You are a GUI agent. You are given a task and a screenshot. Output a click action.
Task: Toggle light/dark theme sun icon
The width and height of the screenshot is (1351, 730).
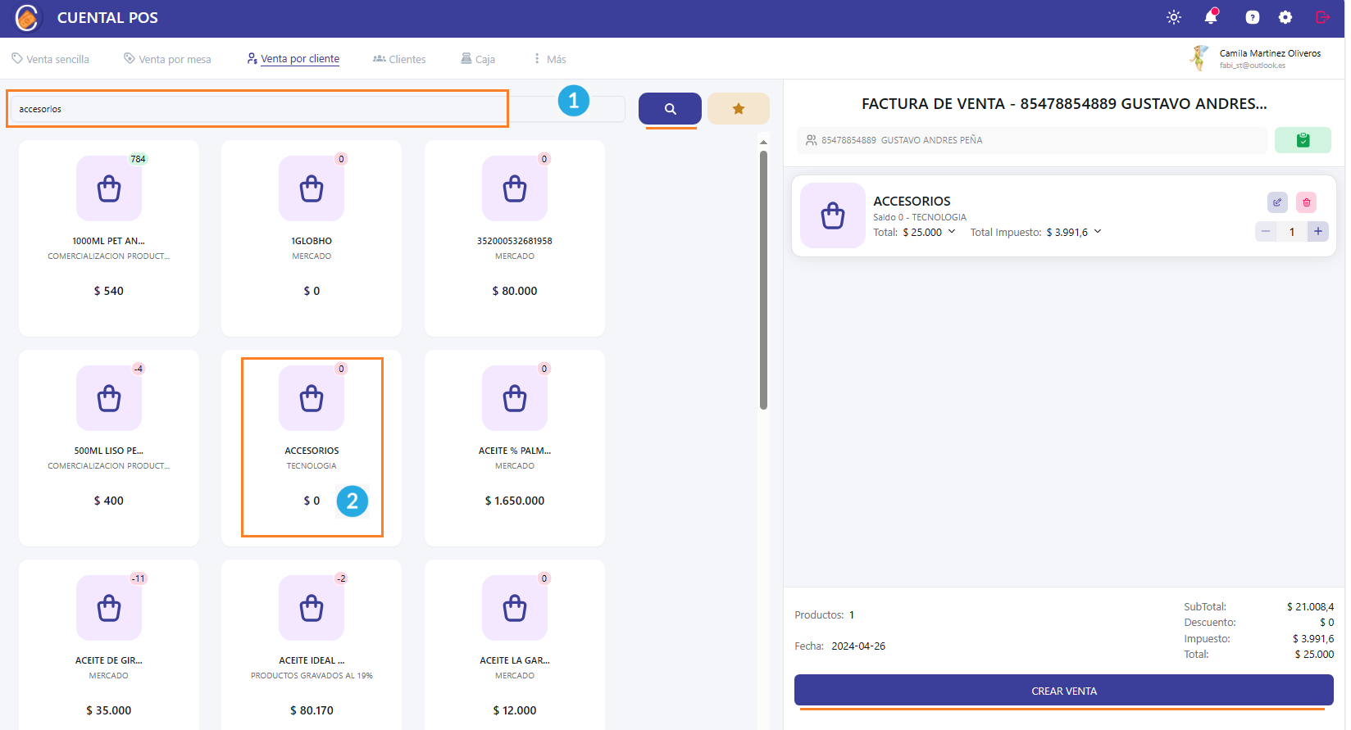click(1174, 17)
